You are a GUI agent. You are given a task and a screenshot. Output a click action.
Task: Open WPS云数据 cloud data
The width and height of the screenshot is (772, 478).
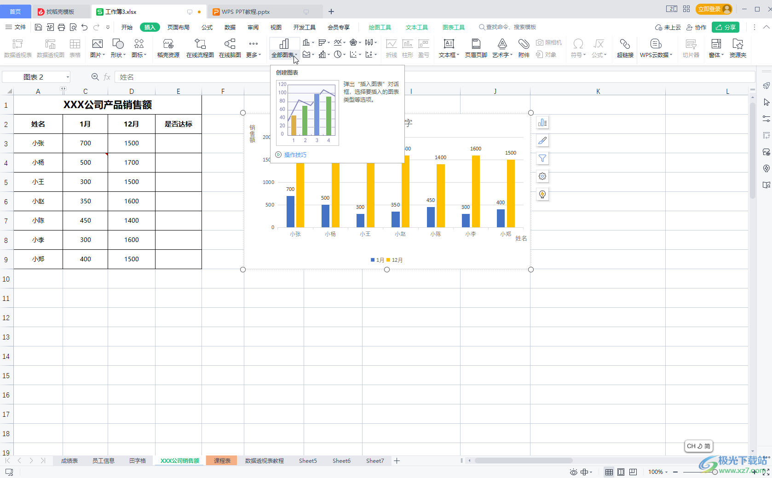656,48
